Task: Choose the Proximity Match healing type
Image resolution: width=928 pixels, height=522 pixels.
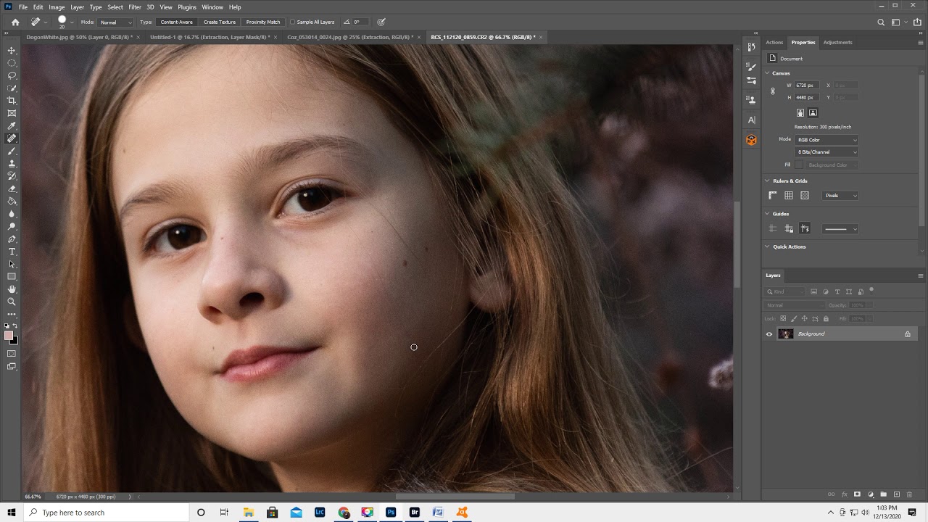Action: click(263, 22)
